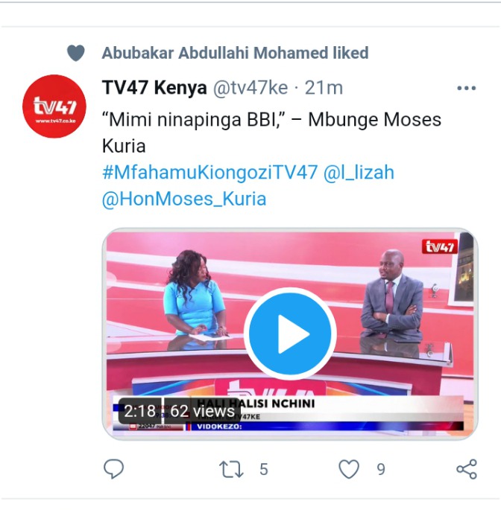Like the tweet with heart outline
Image resolution: width=501 pixels, height=510 pixels.
coord(349,469)
